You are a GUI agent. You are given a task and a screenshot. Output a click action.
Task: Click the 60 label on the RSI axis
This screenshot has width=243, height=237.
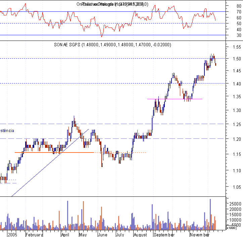[239, 18]
